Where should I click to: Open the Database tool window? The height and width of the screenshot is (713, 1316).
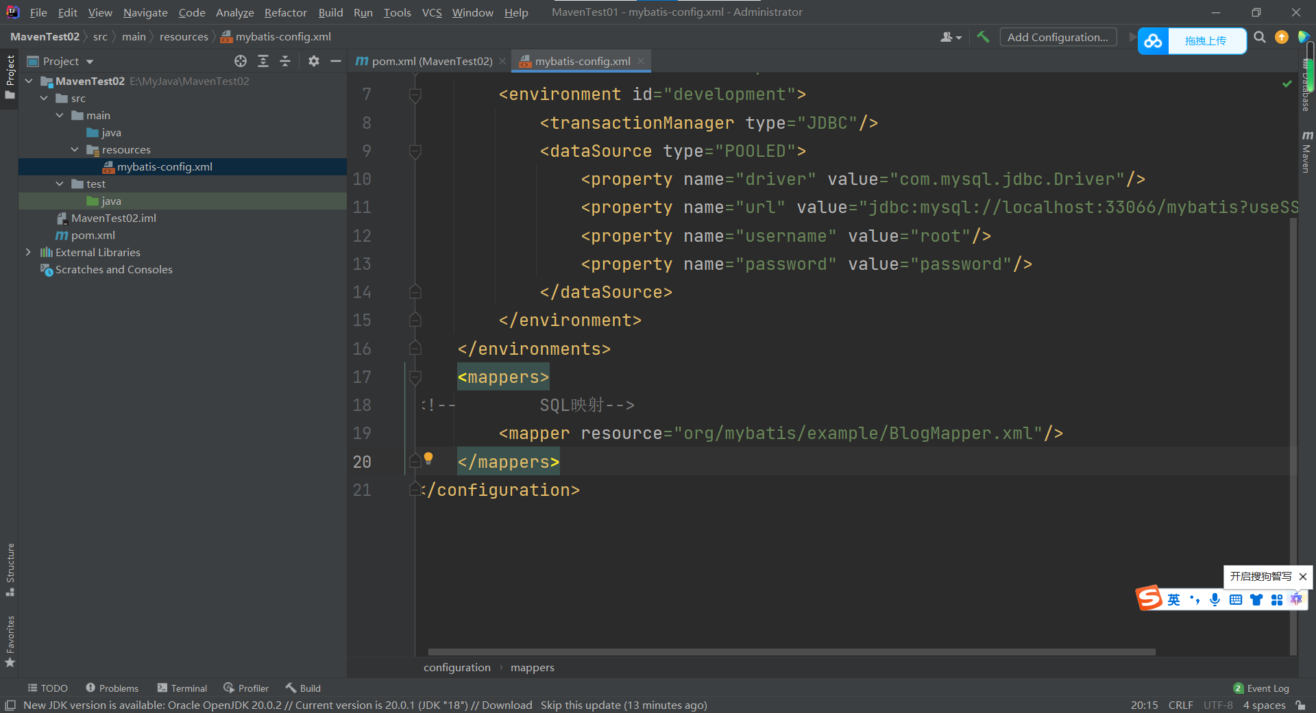(x=1306, y=86)
